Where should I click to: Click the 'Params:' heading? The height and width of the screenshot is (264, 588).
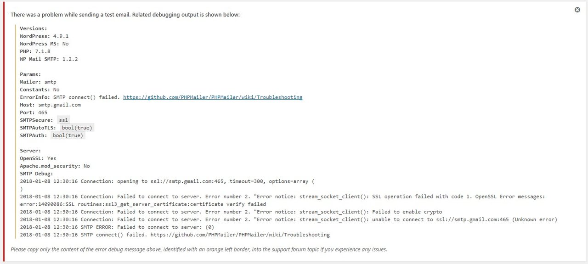(x=30, y=74)
